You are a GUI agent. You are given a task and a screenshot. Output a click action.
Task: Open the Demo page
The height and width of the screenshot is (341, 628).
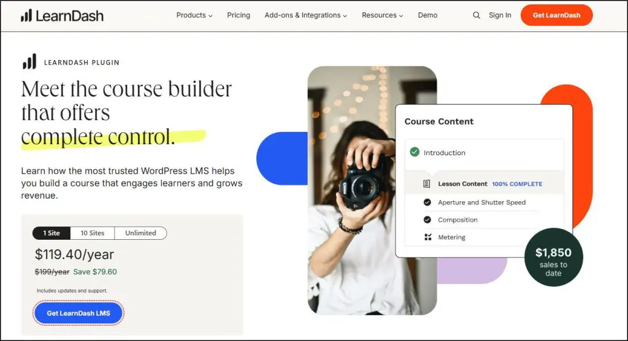427,15
